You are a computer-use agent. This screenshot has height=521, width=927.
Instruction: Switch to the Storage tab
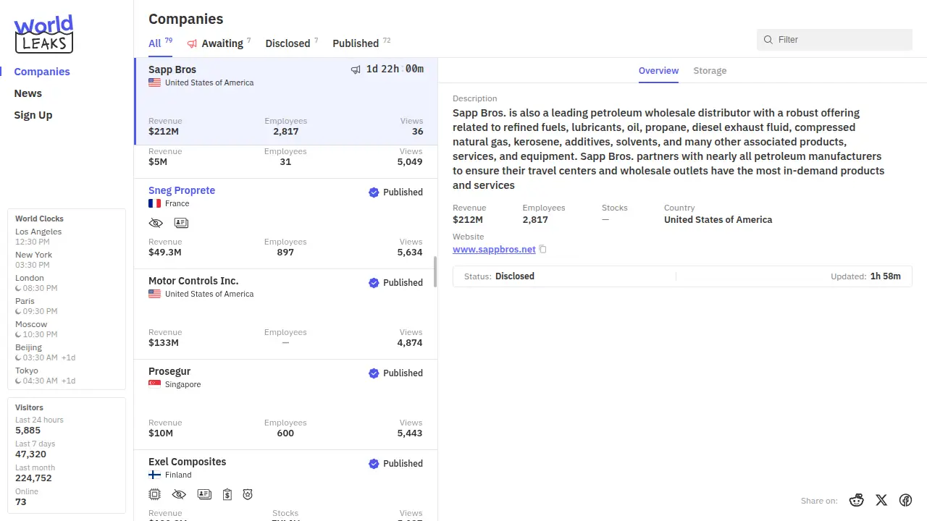709,71
